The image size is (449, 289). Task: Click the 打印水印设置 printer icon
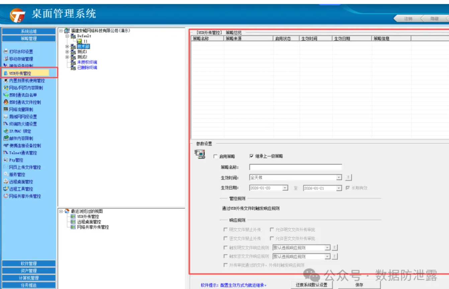pyautogui.click(x=5, y=52)
